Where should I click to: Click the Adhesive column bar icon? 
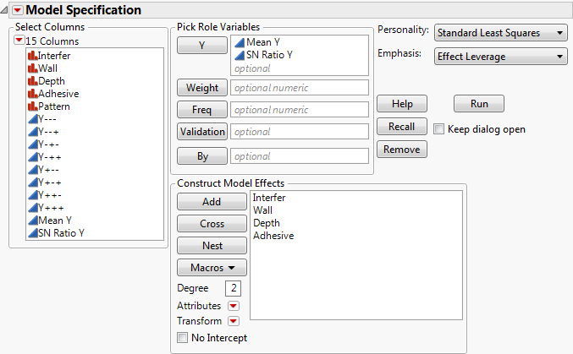point(32,94)
